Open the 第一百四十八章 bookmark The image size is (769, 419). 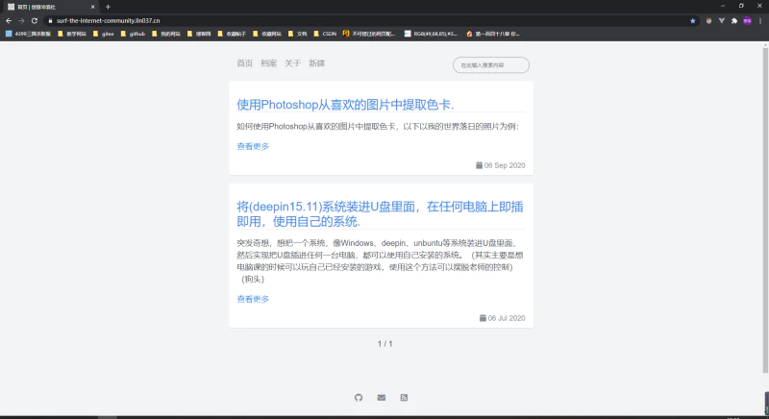pos(493,34)
